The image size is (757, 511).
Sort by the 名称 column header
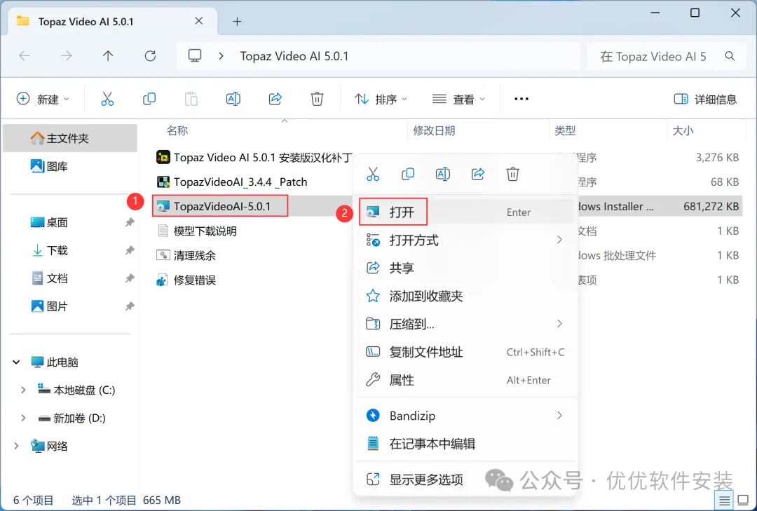click(x=177, y=130)
